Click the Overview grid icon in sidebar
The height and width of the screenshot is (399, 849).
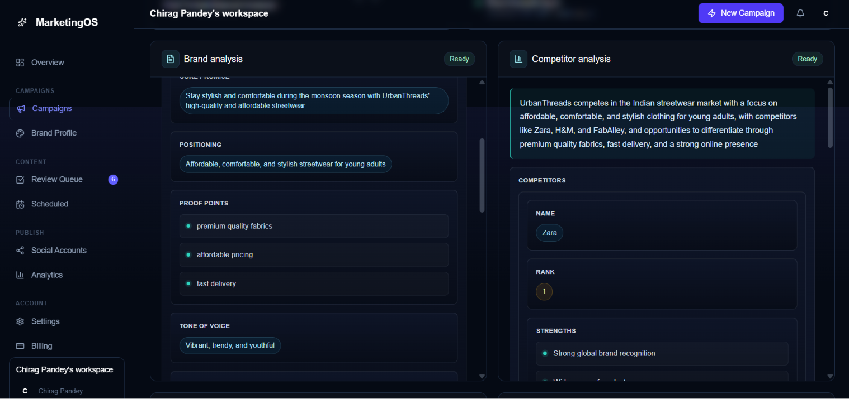point(20,63)
